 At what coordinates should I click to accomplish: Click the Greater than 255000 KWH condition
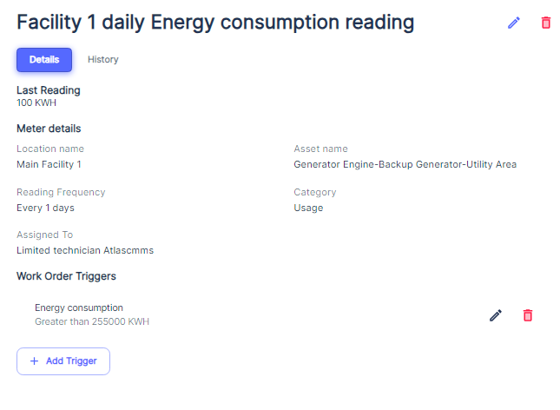(x=92, y=321)
